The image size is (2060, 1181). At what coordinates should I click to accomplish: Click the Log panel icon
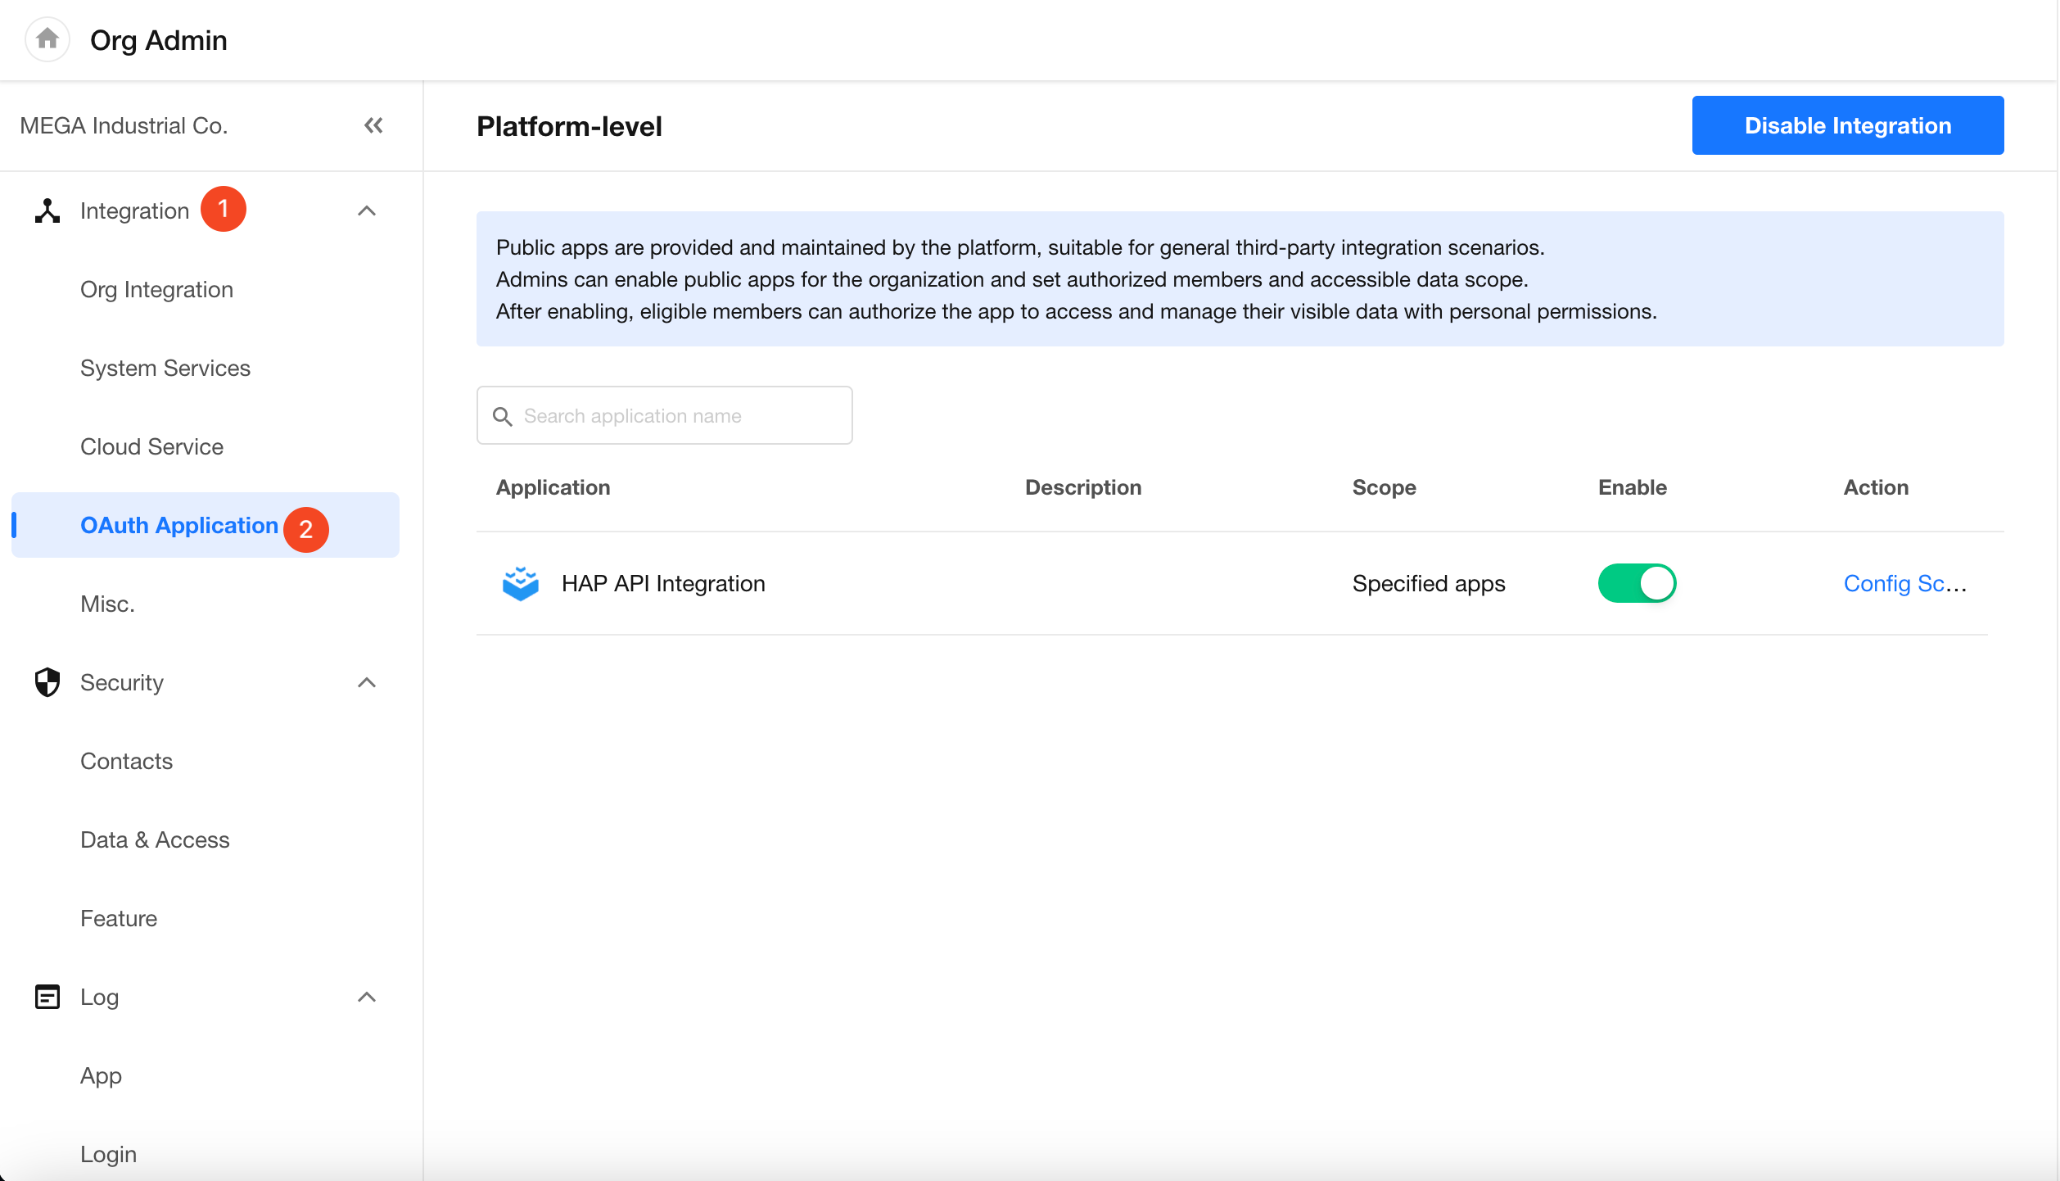click(47, 997)
